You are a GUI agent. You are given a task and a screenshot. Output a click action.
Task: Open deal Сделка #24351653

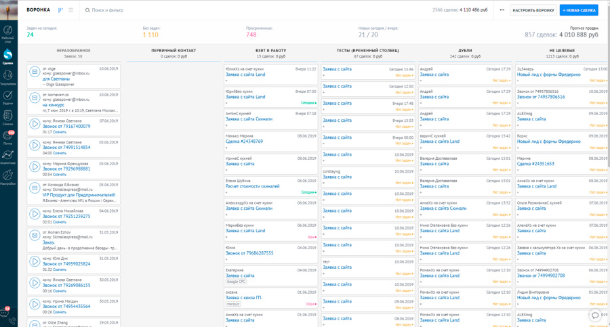[535, 164]
